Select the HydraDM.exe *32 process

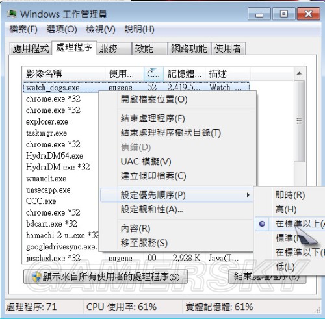(58, 167)
